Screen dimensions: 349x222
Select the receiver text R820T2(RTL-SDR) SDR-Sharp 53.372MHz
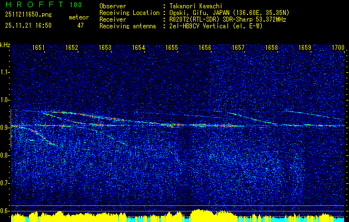pyautogui.click(x=227, y=19)
